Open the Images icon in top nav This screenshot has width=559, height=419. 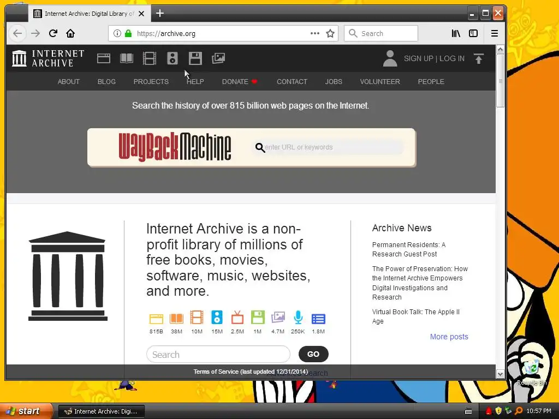[218, 58]
